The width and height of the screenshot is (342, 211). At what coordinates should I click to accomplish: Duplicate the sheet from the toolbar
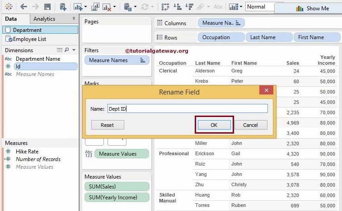95,7
